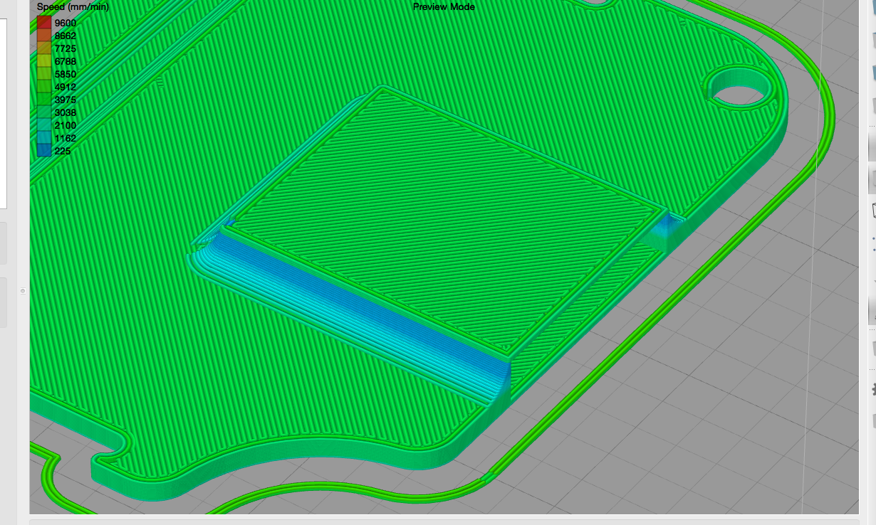876x525 pixels.
Task: Click the dark blue 225 swatch at legend bottom
Action: [x=44, y=151]
